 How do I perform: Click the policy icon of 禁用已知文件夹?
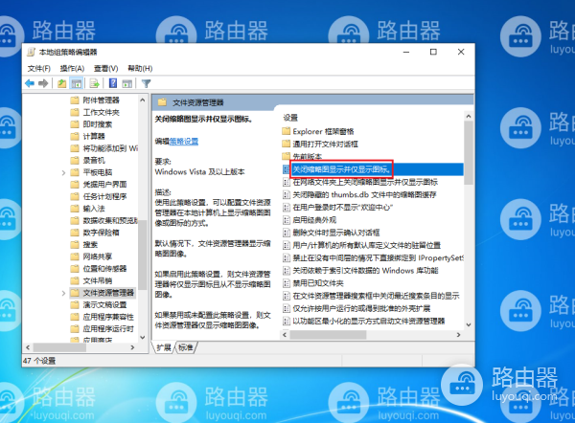(287, 283)
